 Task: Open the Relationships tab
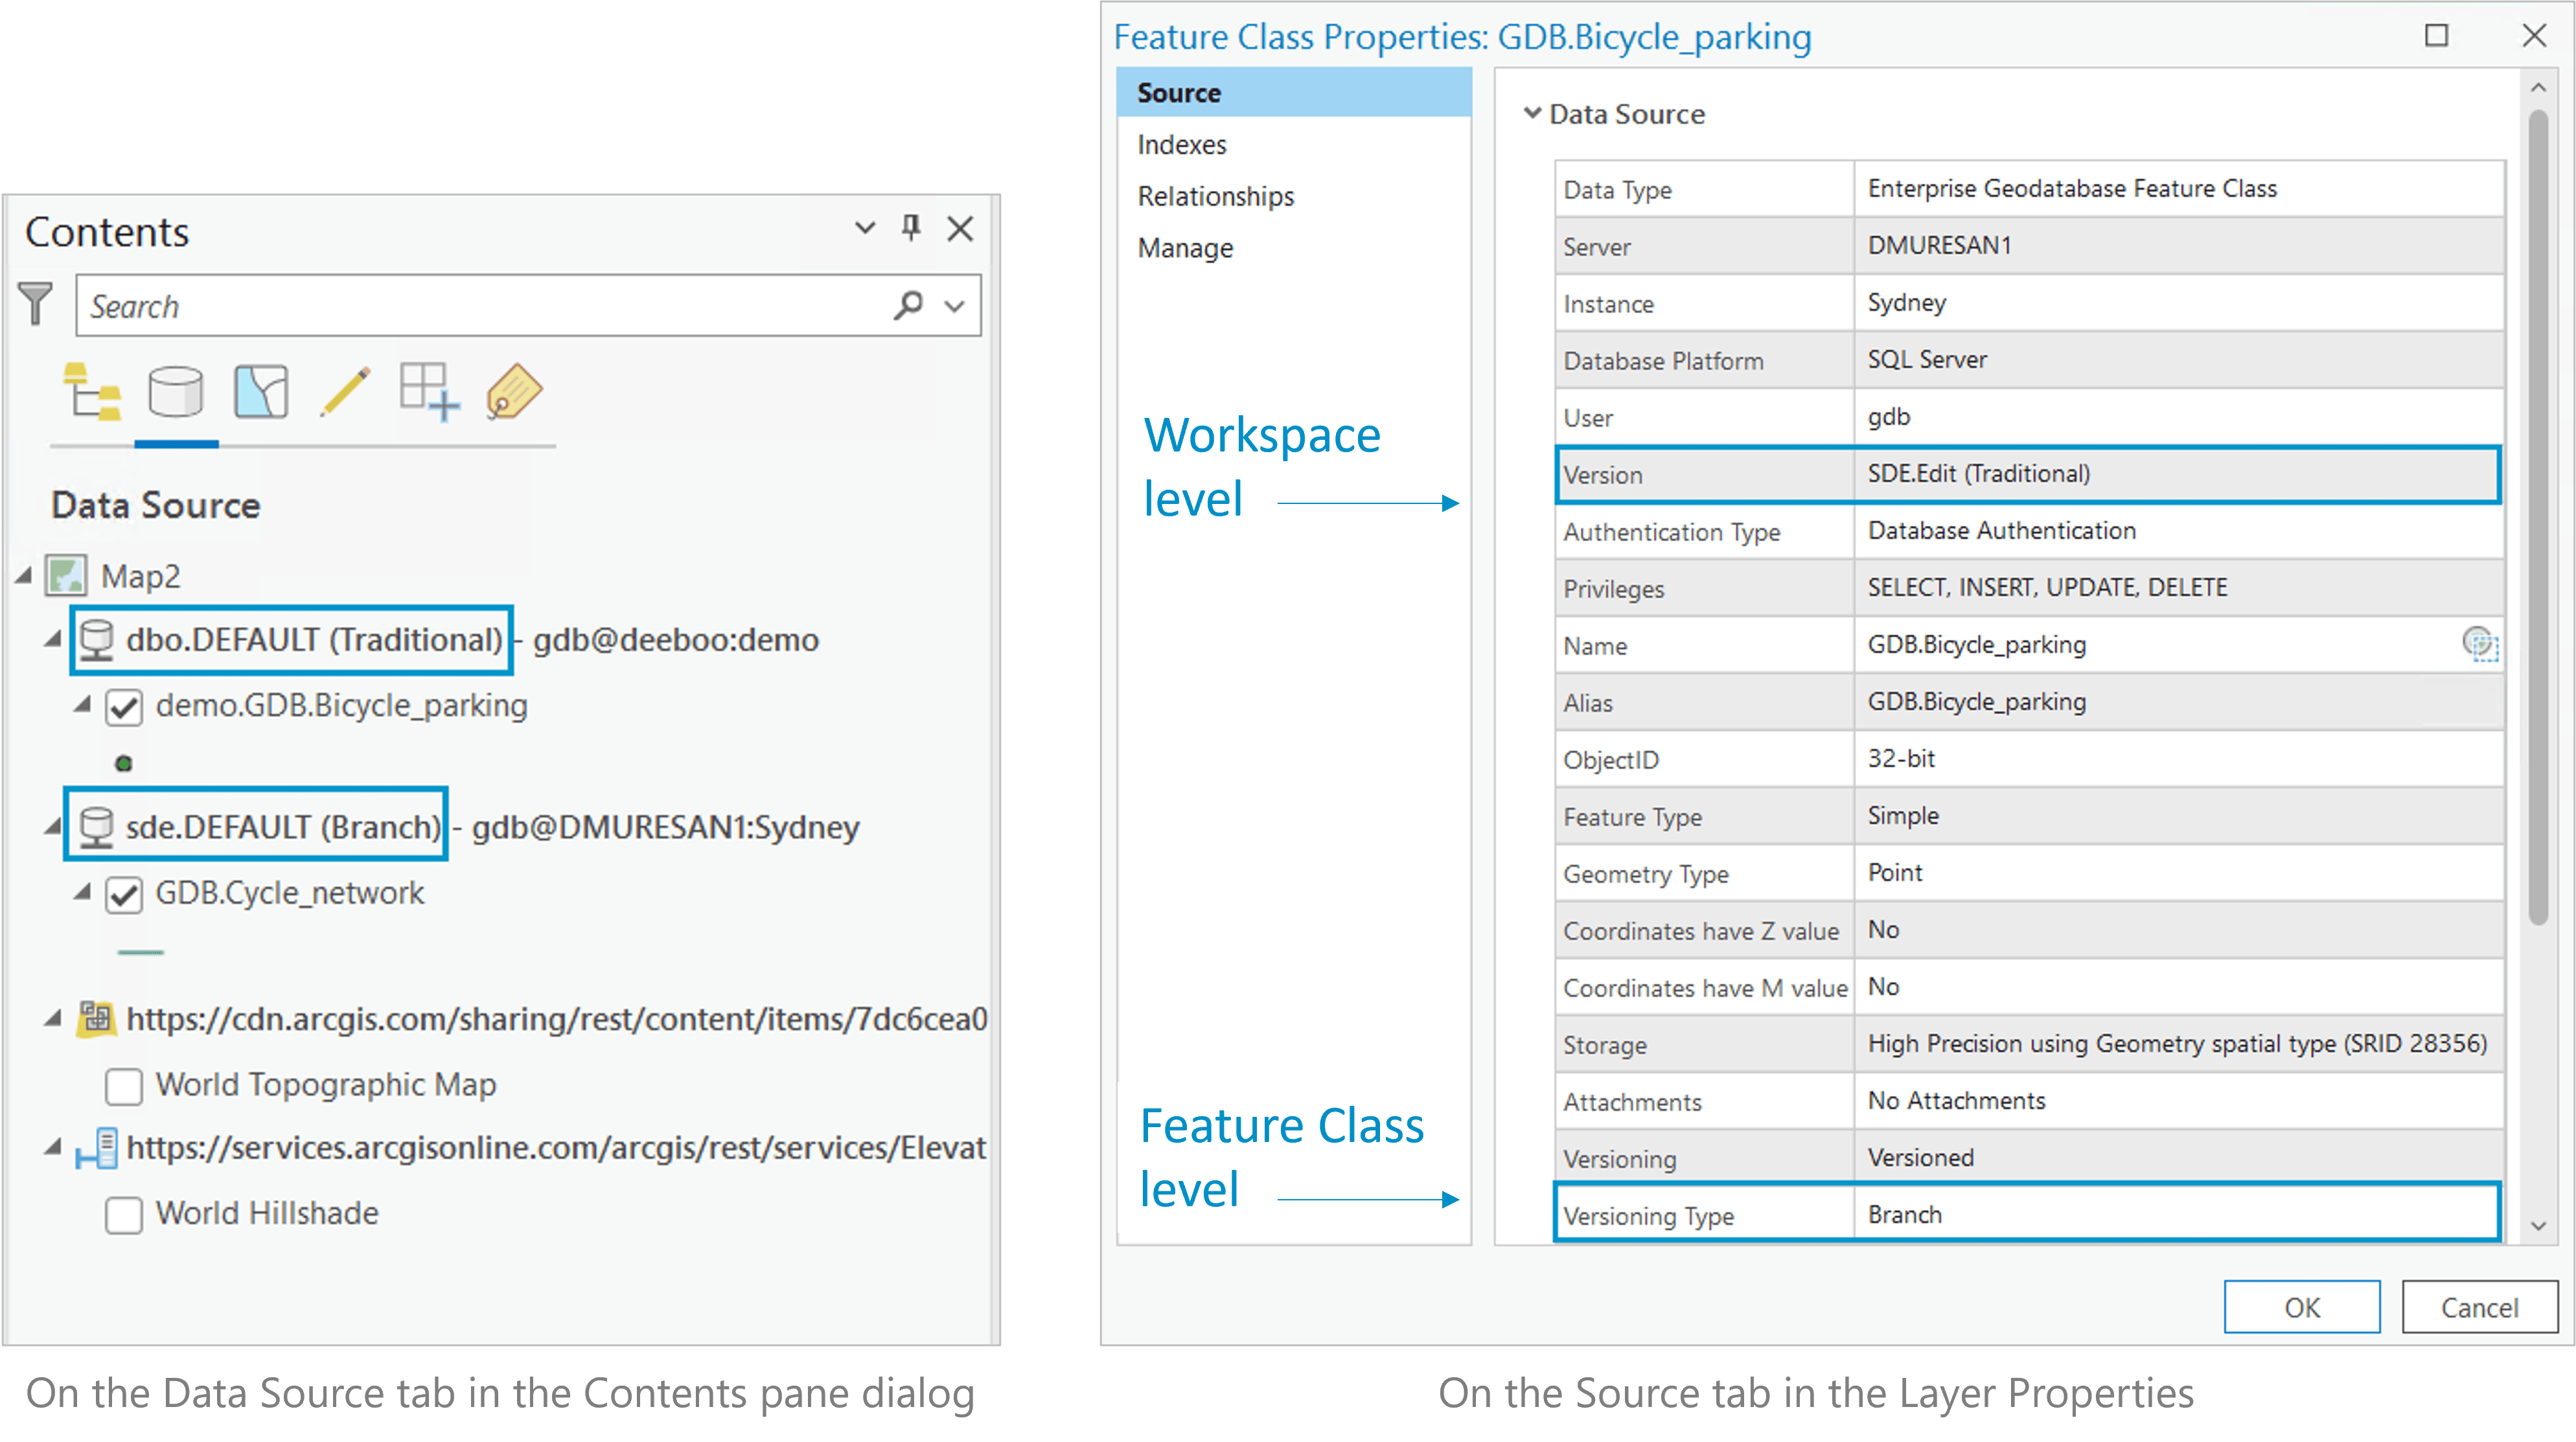(x=1215, y=196)
